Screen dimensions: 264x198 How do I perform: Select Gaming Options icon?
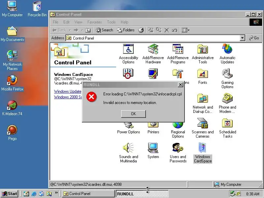coord(227,79)
